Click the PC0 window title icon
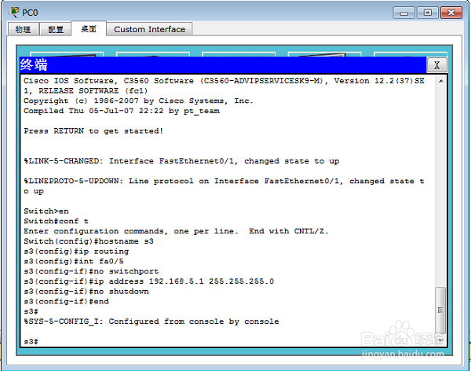Image resolution: width=471 pixels, height=371 pixels. tap(14, 13)
